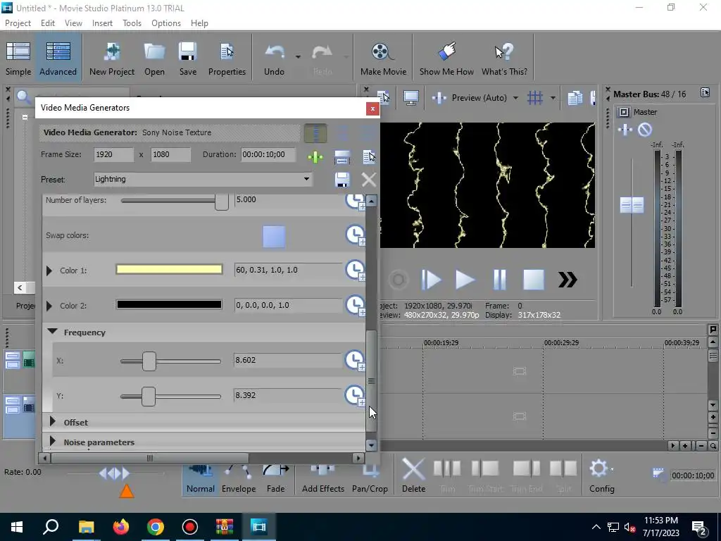Screen dimensions: 721x541
Task: Click the generator panel scroll-down arrow
Action: pyautogui.click(x=372, y=445)
